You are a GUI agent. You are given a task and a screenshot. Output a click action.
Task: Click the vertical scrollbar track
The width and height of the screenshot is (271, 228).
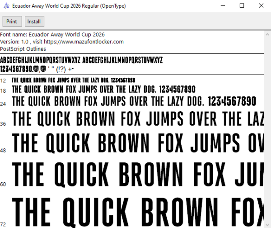267,129
